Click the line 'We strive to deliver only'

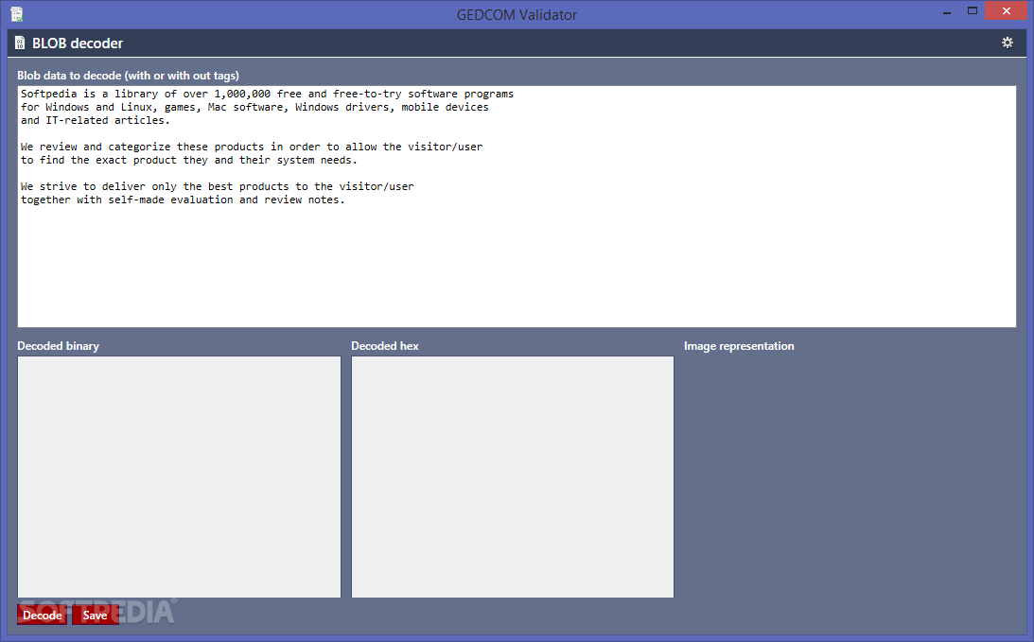[217, 186]
